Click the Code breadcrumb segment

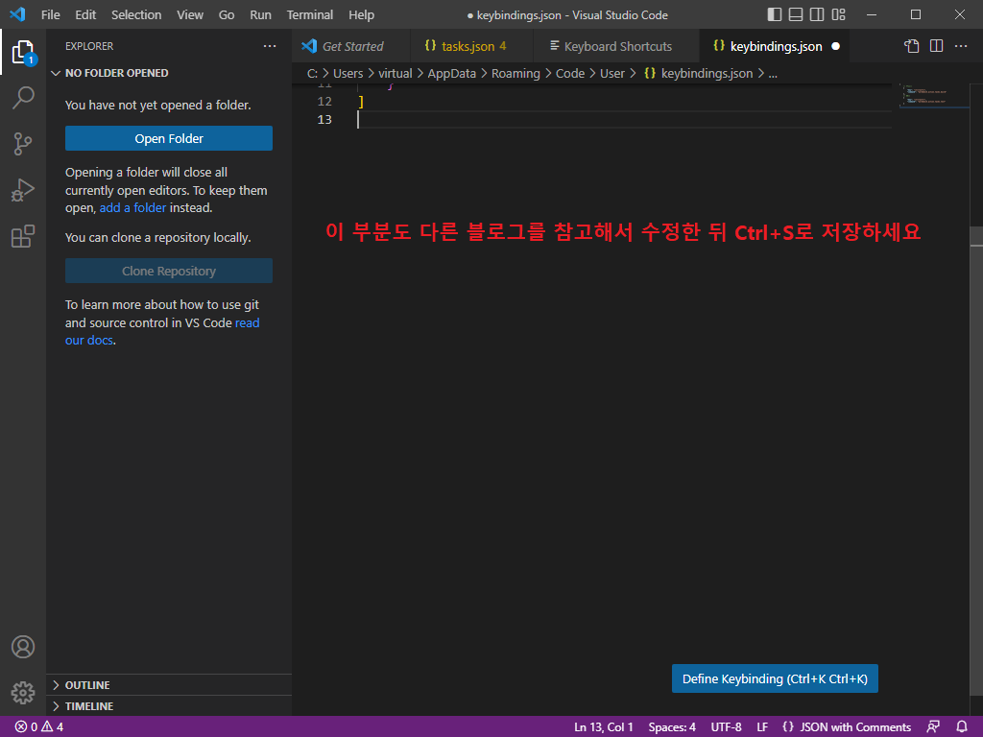coord(570,73)
